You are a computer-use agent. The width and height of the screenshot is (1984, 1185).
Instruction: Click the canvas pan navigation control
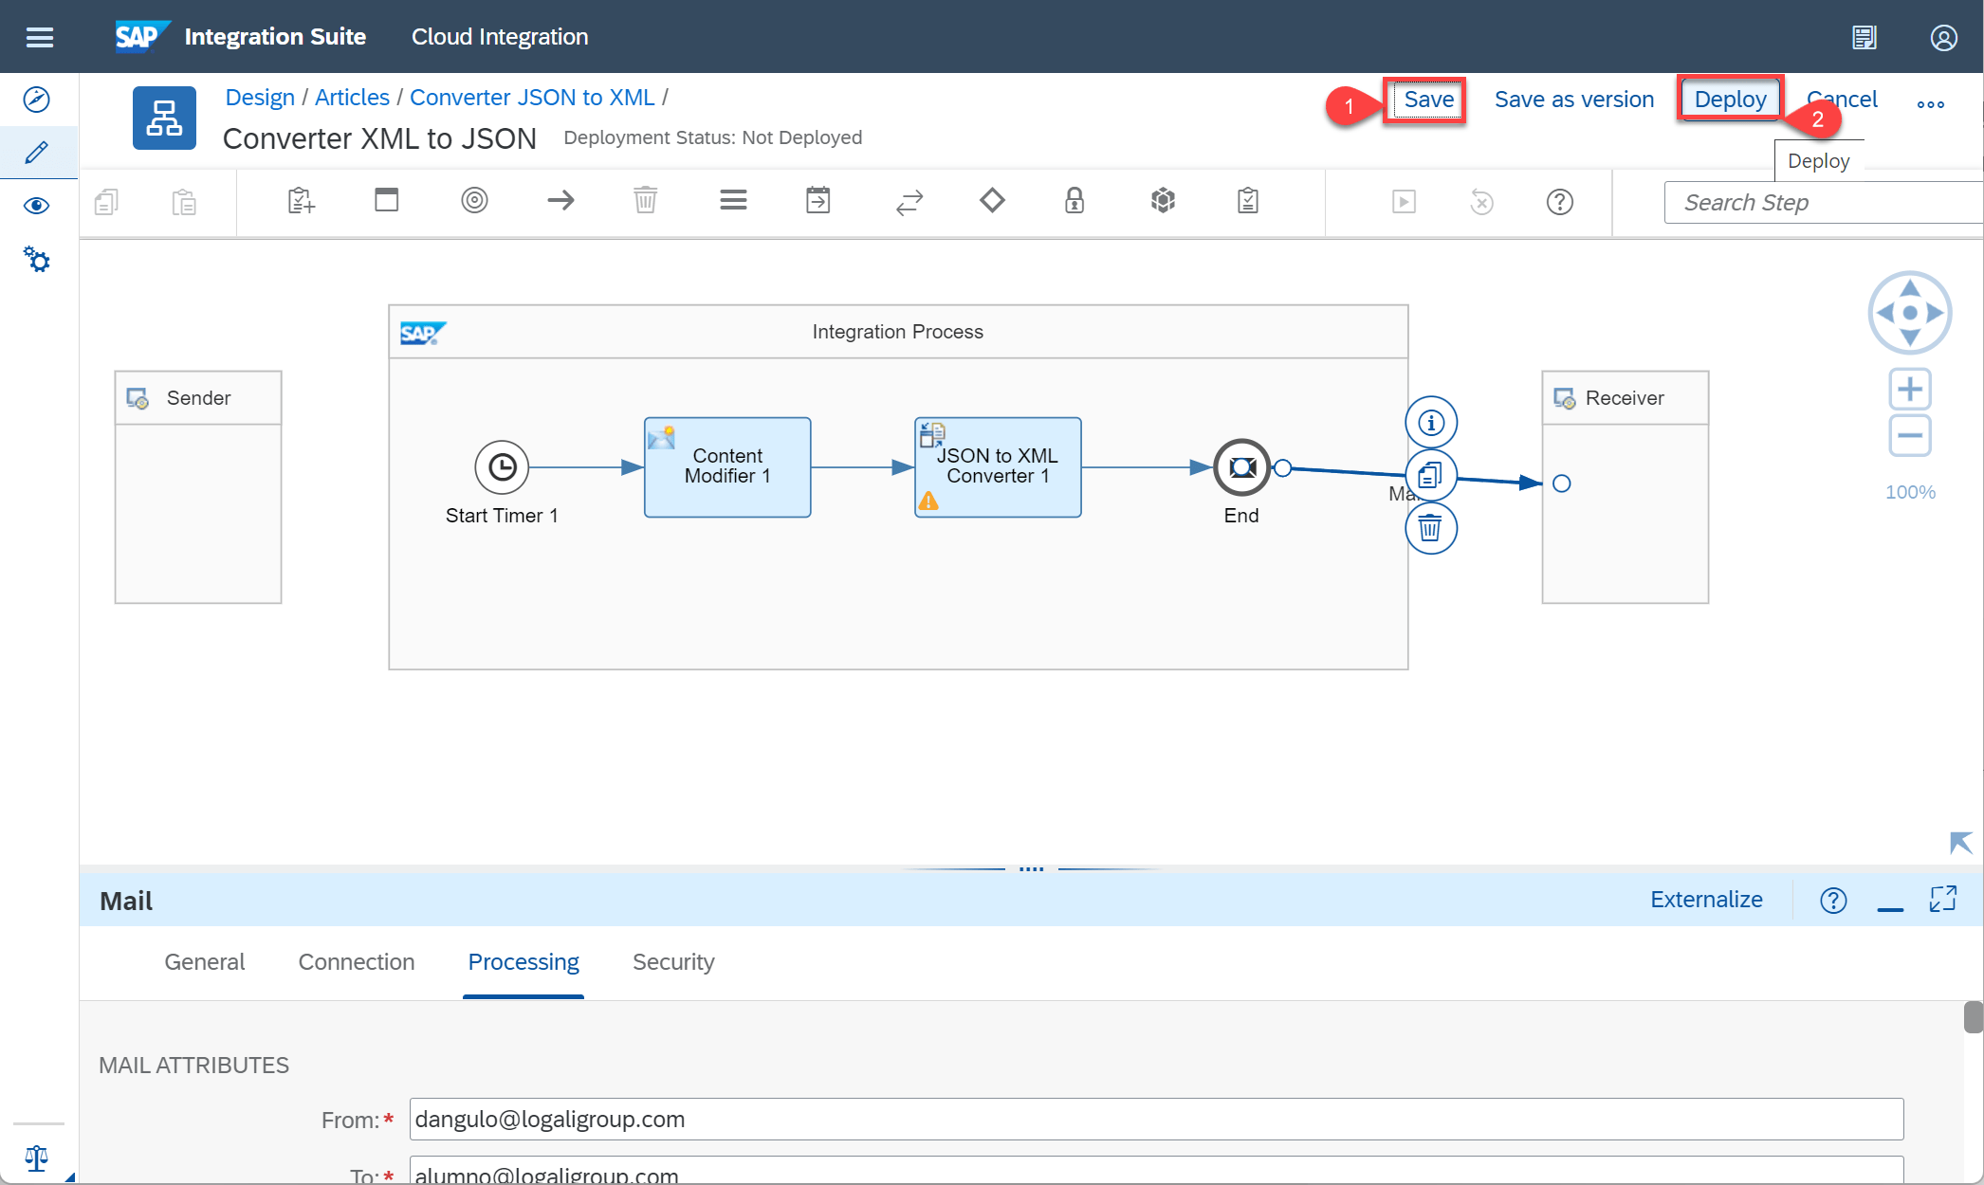[1910, 313]
